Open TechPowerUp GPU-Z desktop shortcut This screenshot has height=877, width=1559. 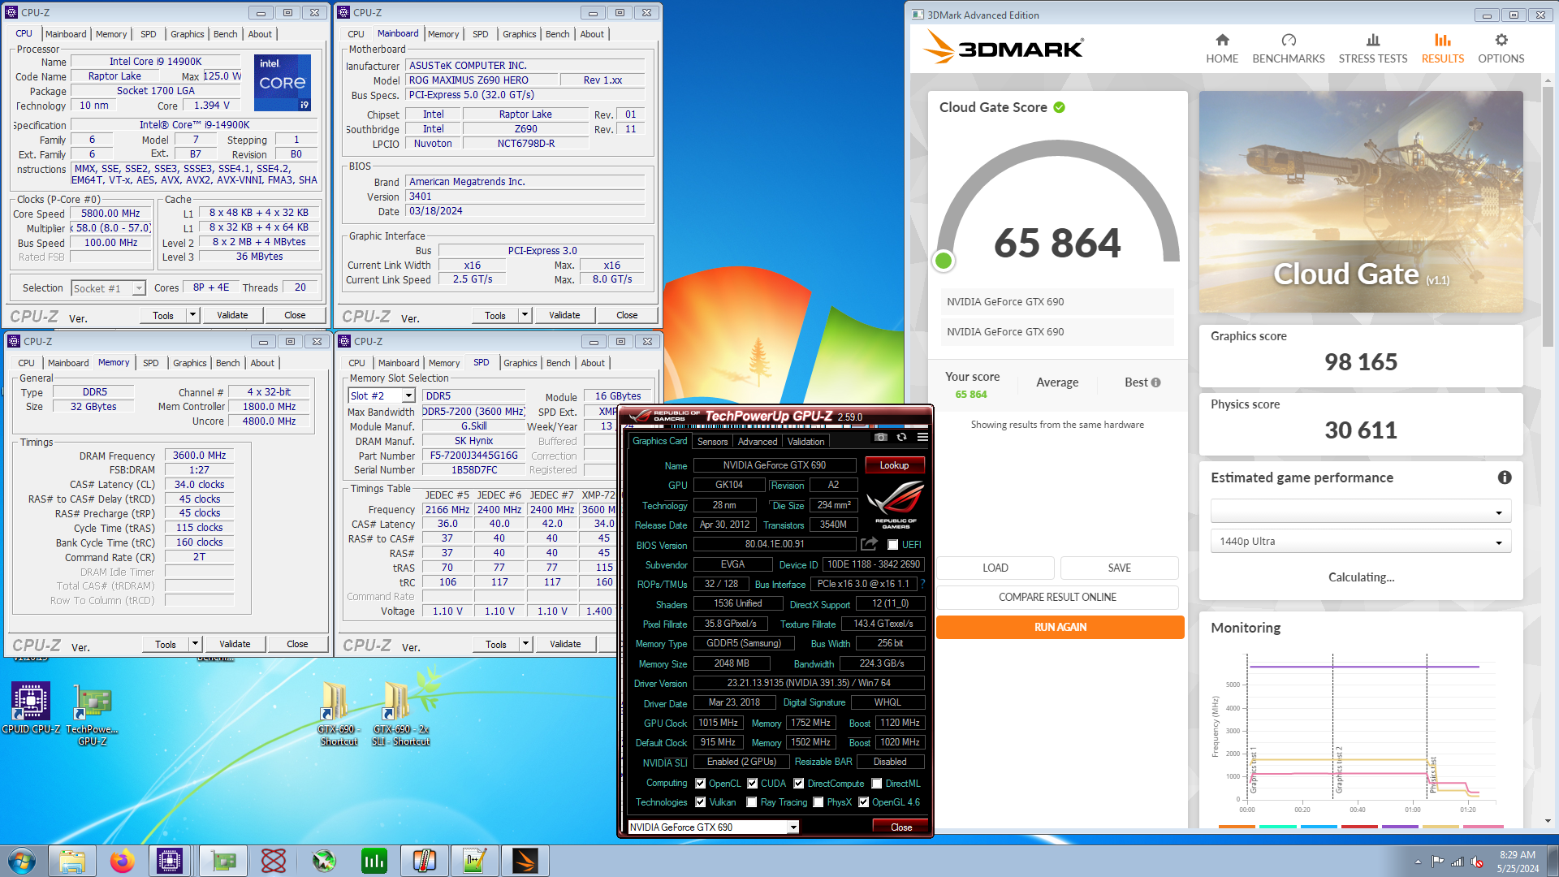click(93, 715)
